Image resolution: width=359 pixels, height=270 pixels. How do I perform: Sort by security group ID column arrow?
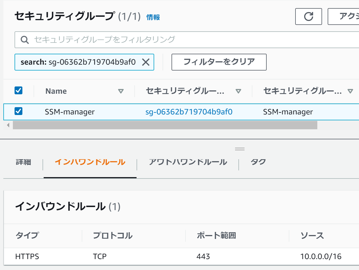238,91
